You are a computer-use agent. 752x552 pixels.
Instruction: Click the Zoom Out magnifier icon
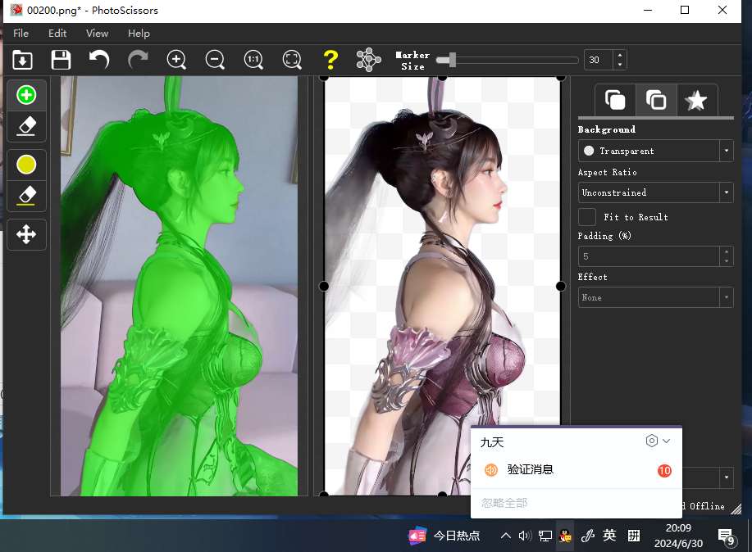tap(215, 60)
